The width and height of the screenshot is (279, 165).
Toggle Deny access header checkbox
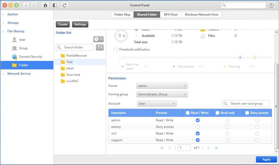click(247, 113)
